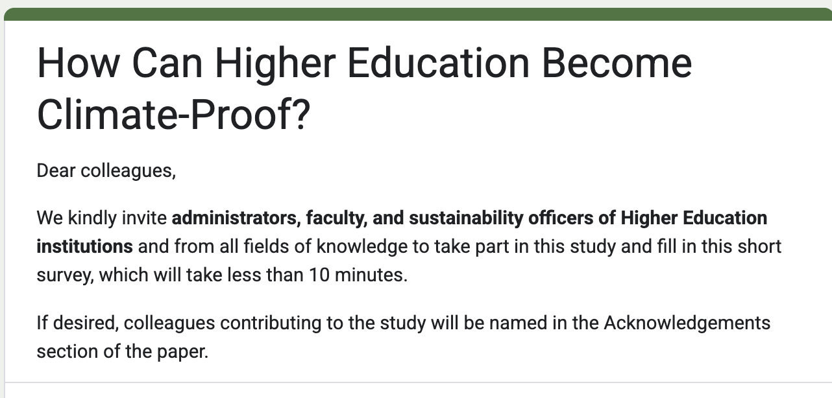
Task: Click the words 'section of the paper.'
Action: 123,351
